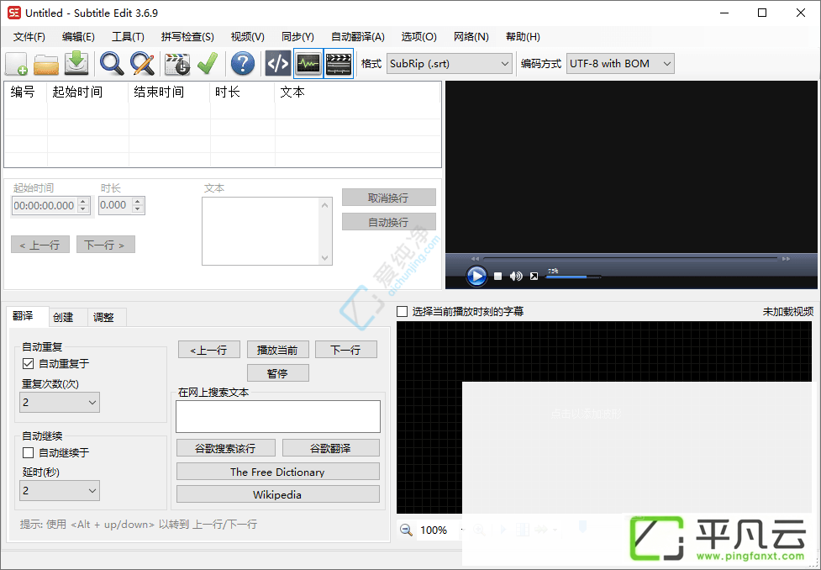Image resolution: width=821 pixels, height=570 pixels.
Task: Rewind video with small left arrows
Action: pos(475,259)
